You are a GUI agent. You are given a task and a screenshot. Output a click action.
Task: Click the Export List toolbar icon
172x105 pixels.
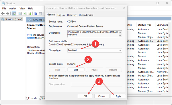tap(30, 13)
